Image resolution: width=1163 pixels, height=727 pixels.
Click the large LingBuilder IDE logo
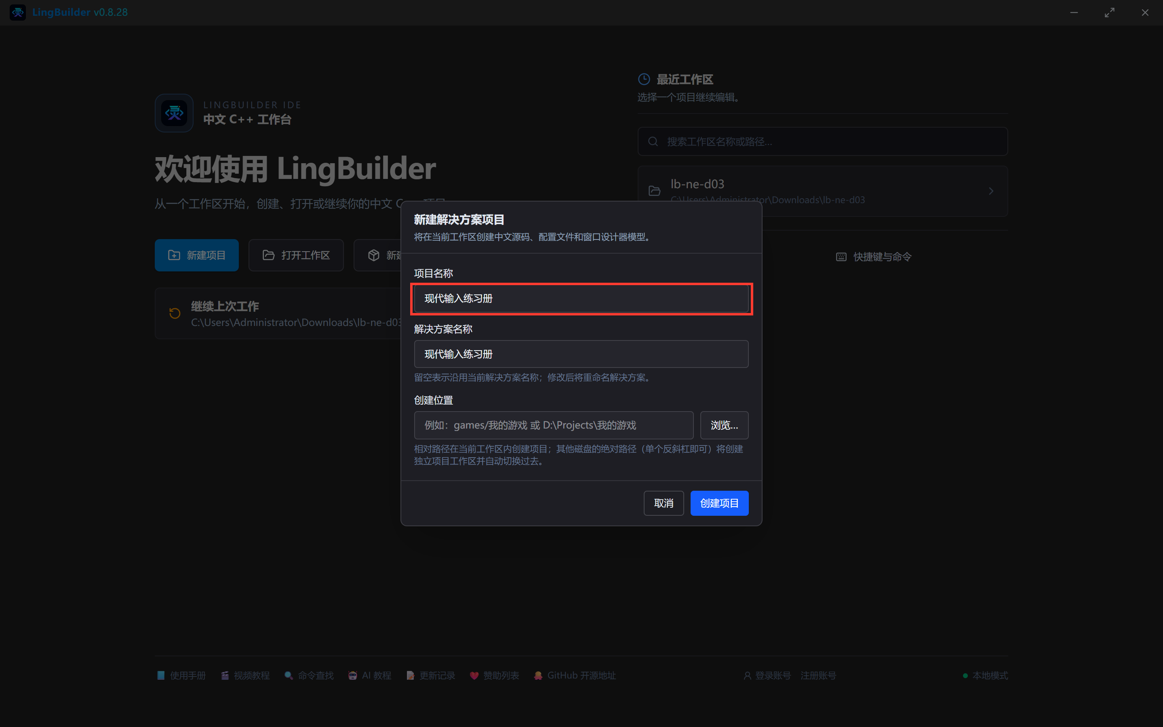[174, 113]
